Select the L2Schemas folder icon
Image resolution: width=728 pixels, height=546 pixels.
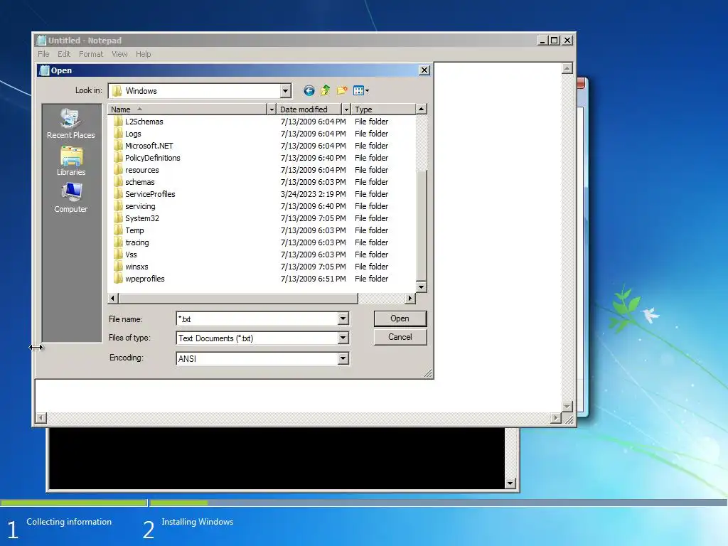(x=118, y=122)
